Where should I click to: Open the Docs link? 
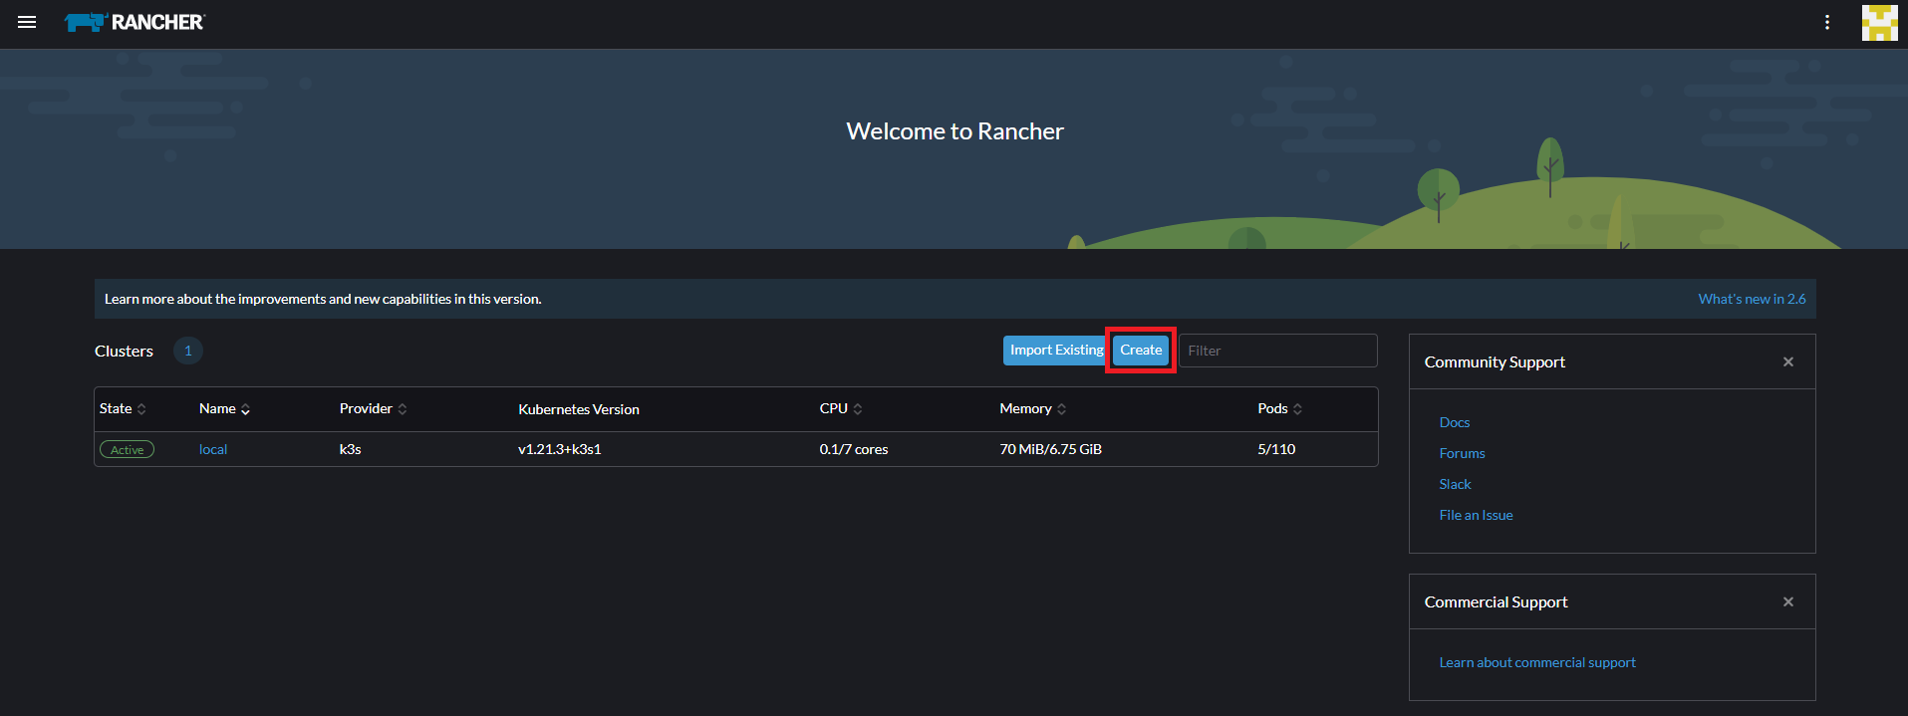click(1455, 422)
